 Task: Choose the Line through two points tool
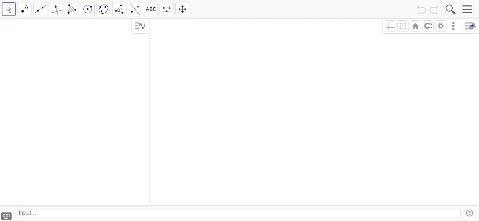40,9
